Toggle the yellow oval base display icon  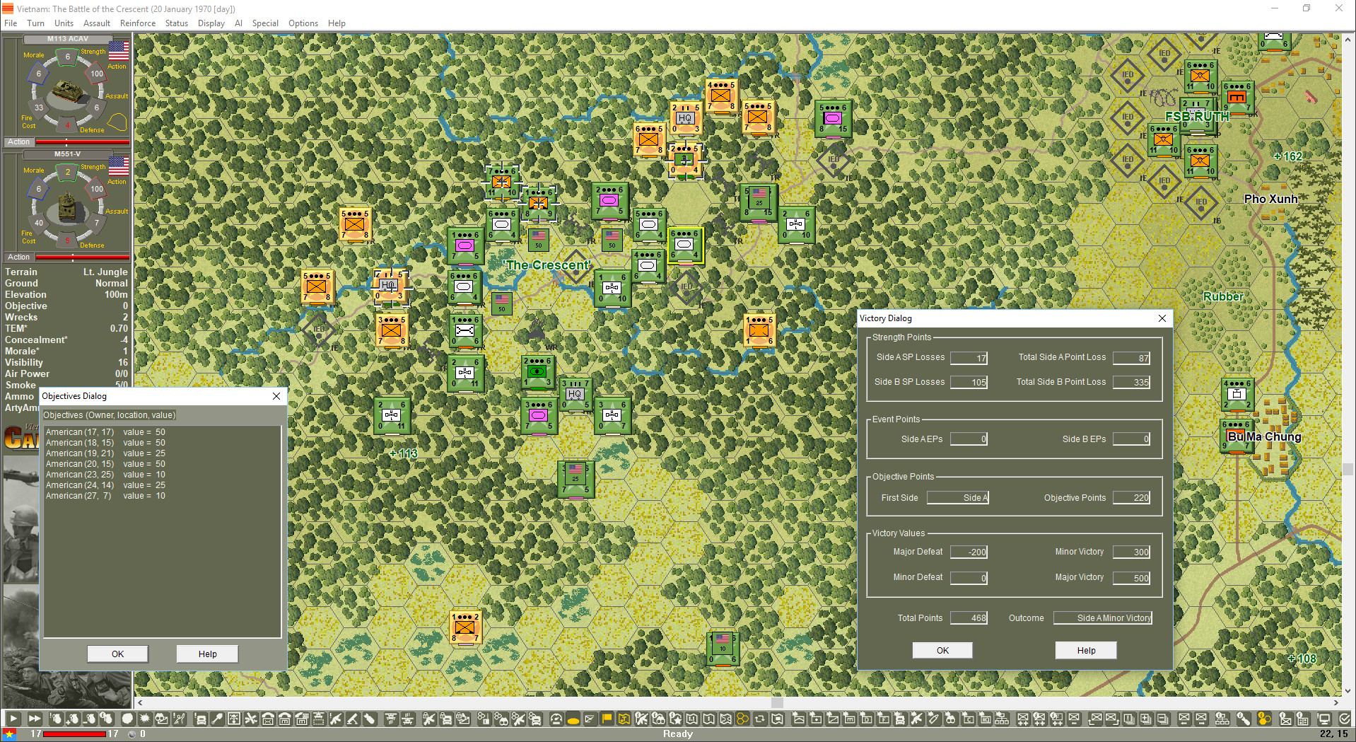click(x=573, y=719)
